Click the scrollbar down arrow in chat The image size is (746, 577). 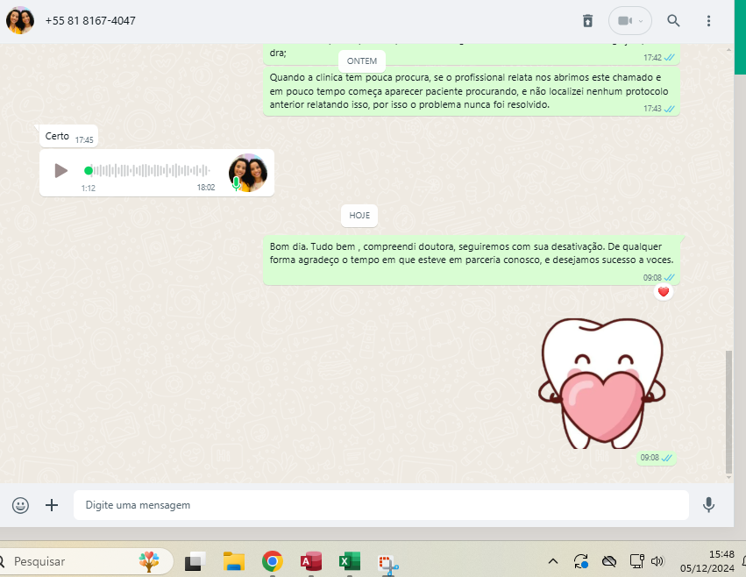click(x=728, y=478)
